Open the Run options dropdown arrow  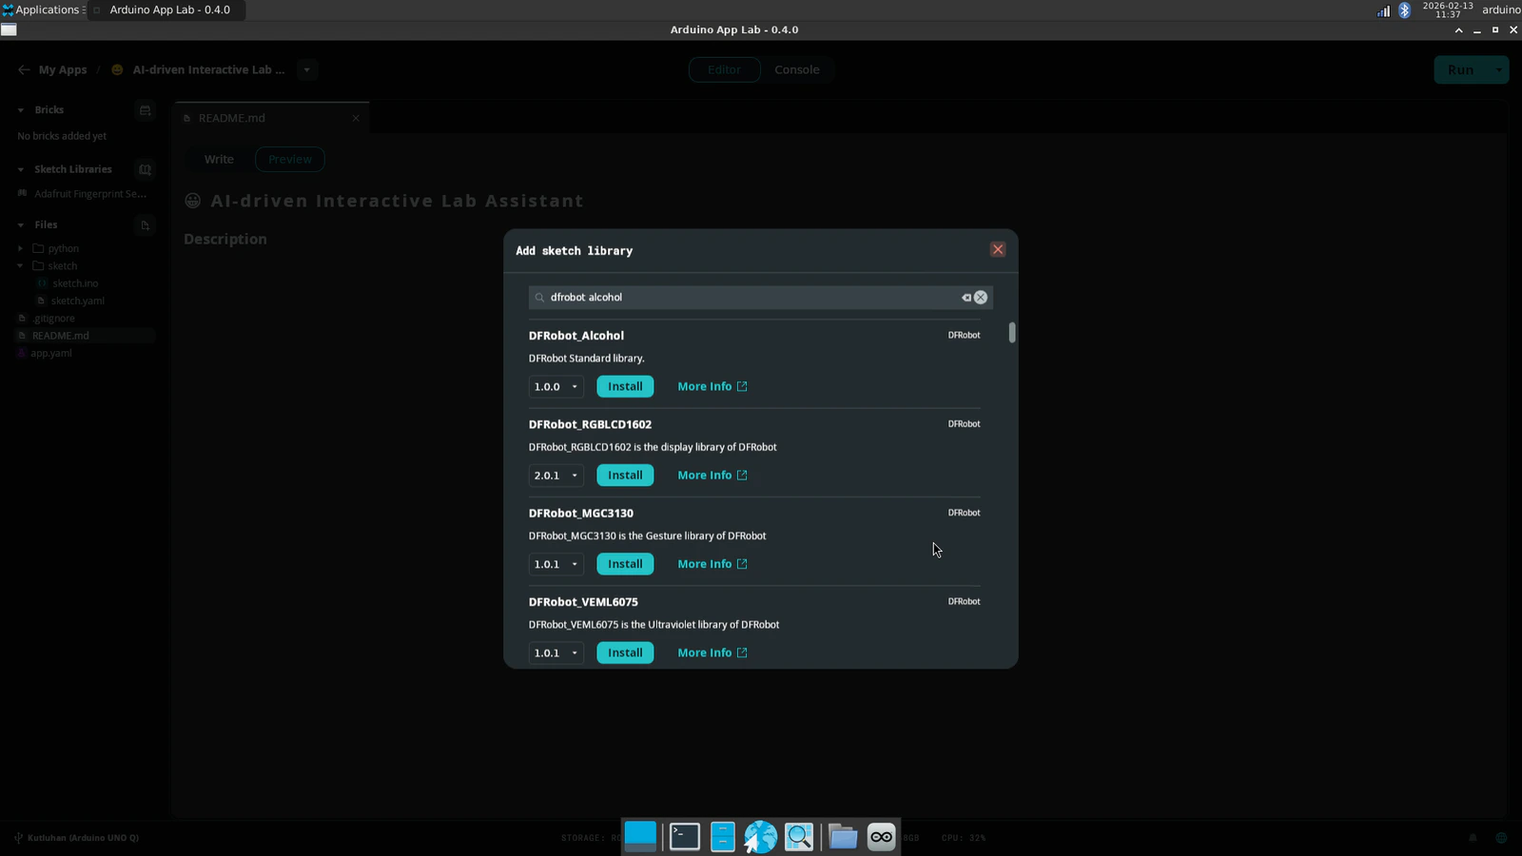point(1499,69)
